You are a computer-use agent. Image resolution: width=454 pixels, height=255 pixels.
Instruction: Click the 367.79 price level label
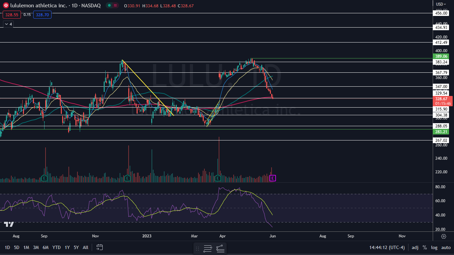(x=442, y=72)
